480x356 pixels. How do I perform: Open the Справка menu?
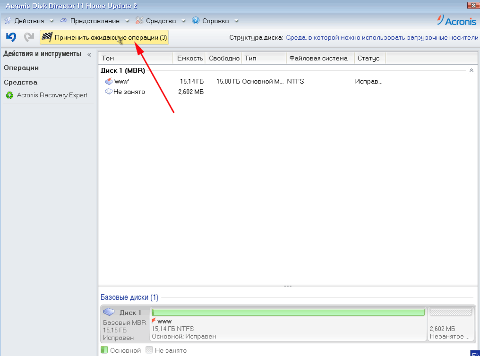coord(215,21)
